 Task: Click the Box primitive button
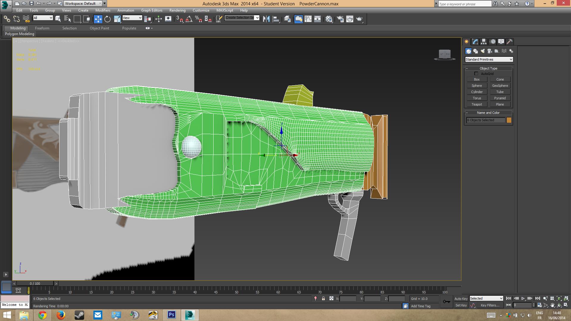(x=477, y=79)
